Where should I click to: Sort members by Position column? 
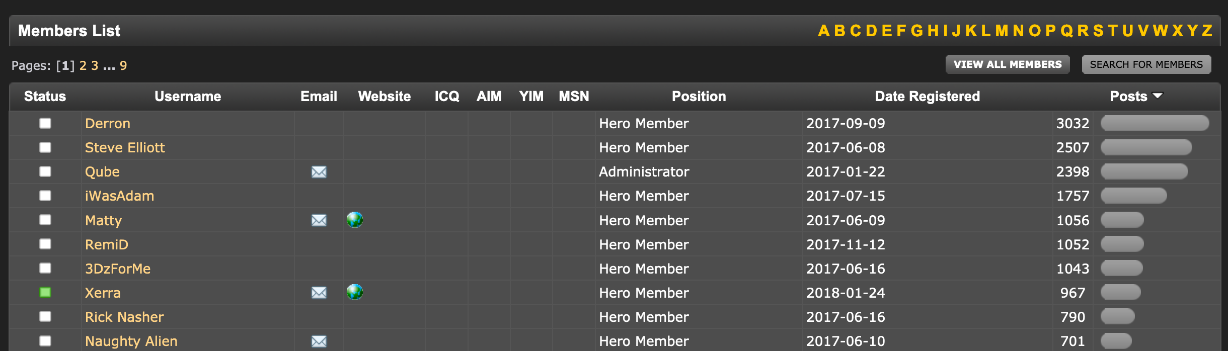[699, 97]
